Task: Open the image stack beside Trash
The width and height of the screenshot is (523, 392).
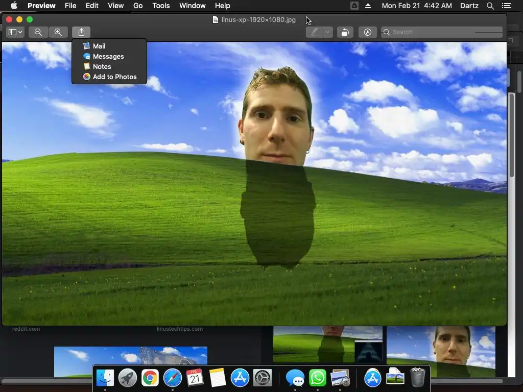Action: pyautogui.click(x=395, y=377)
